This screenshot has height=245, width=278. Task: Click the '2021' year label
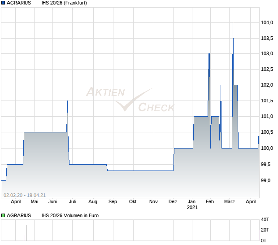(x=192, y=207)
